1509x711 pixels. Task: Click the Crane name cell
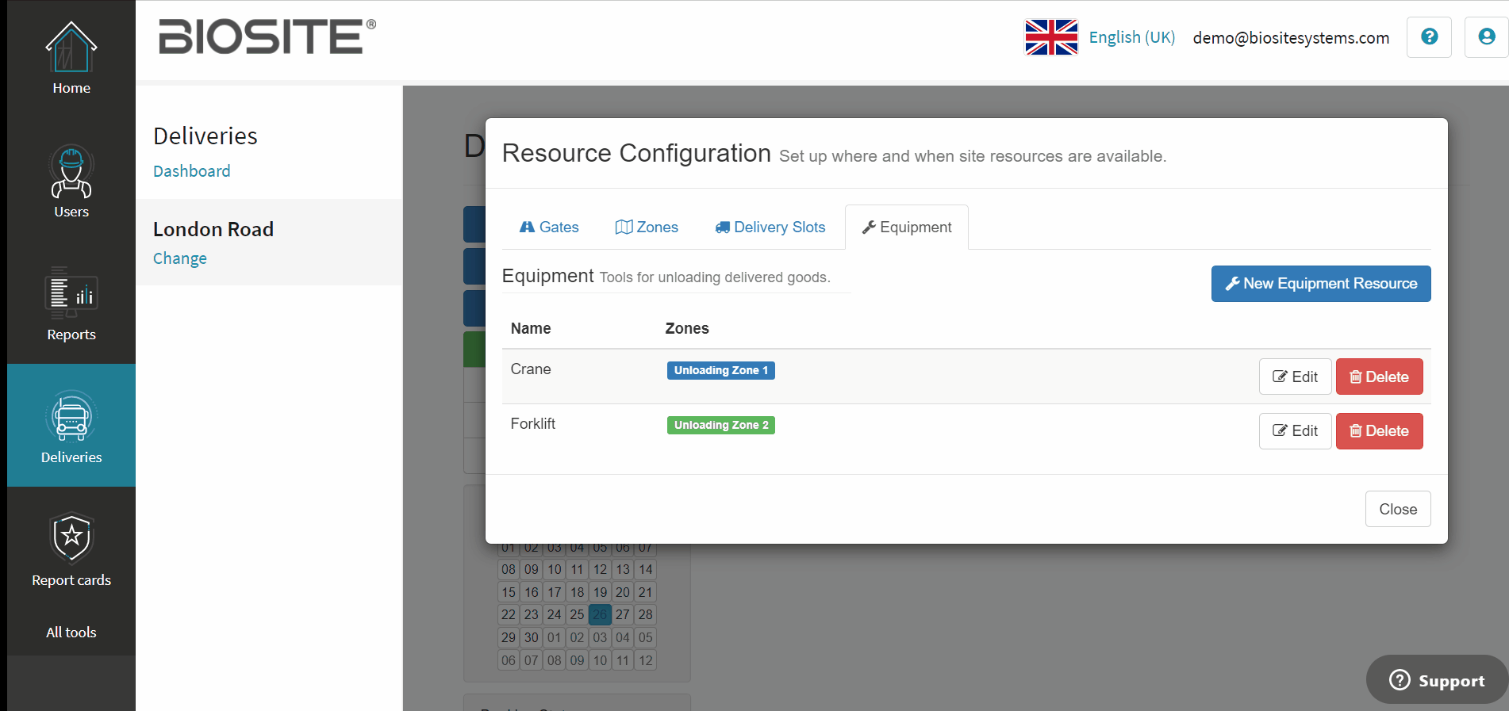coord(531,369)
